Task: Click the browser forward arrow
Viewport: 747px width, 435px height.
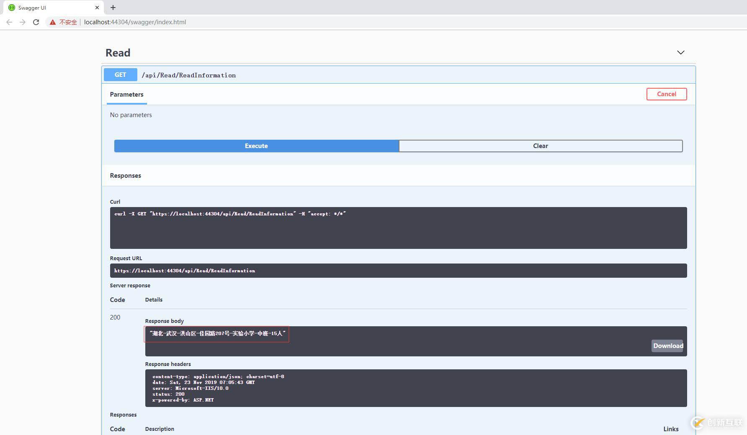Action: pyautogui.click(x=22, y=22)
